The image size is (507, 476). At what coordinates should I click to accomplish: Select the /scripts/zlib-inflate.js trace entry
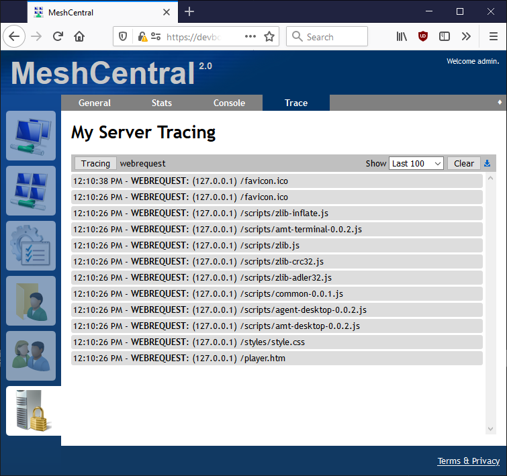[x=277, y=213]
